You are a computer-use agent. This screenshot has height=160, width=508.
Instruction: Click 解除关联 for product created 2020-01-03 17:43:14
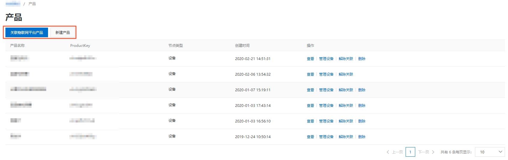pyautogui.click(x=346, y=106)
